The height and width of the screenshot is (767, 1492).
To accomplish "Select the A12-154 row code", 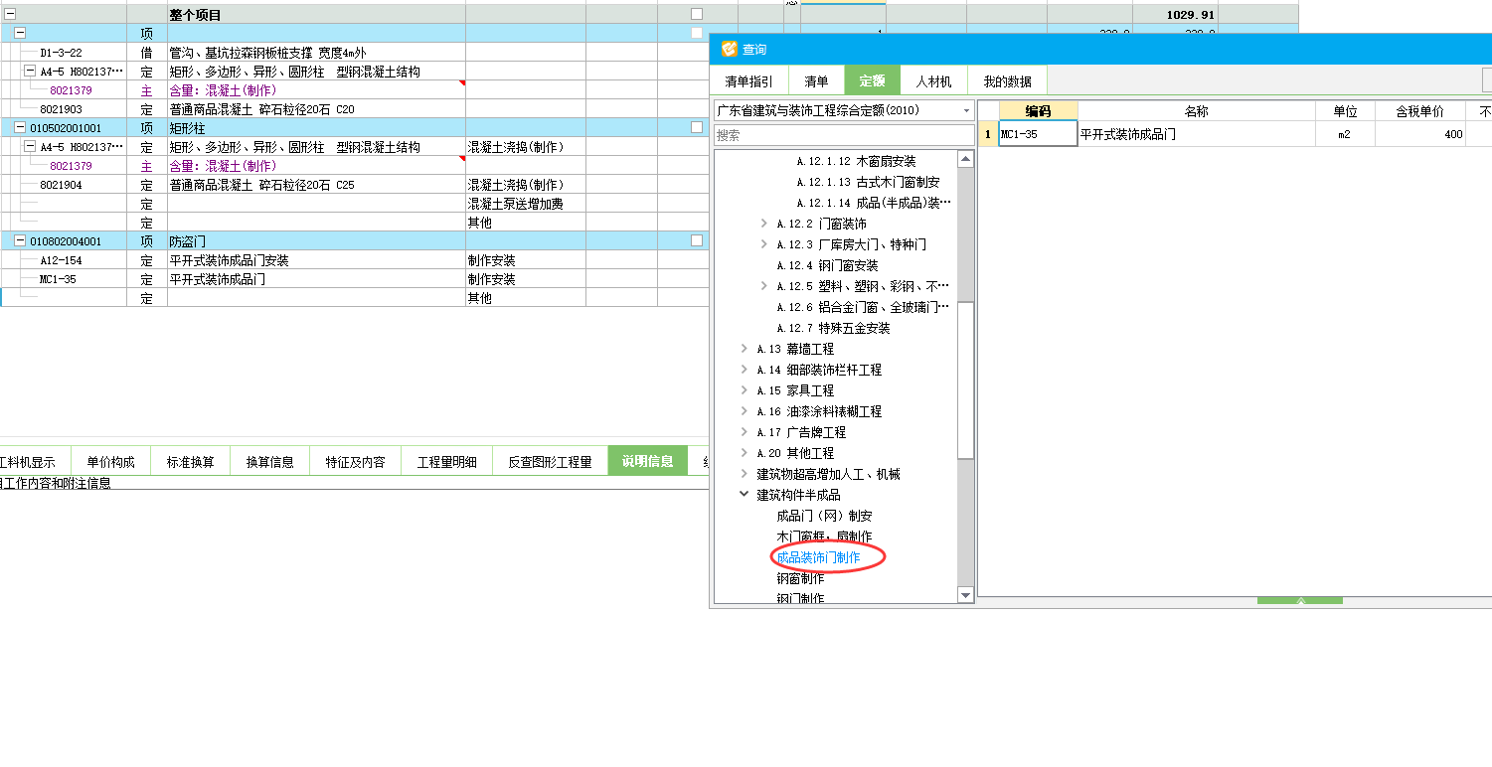I will 61,260.
